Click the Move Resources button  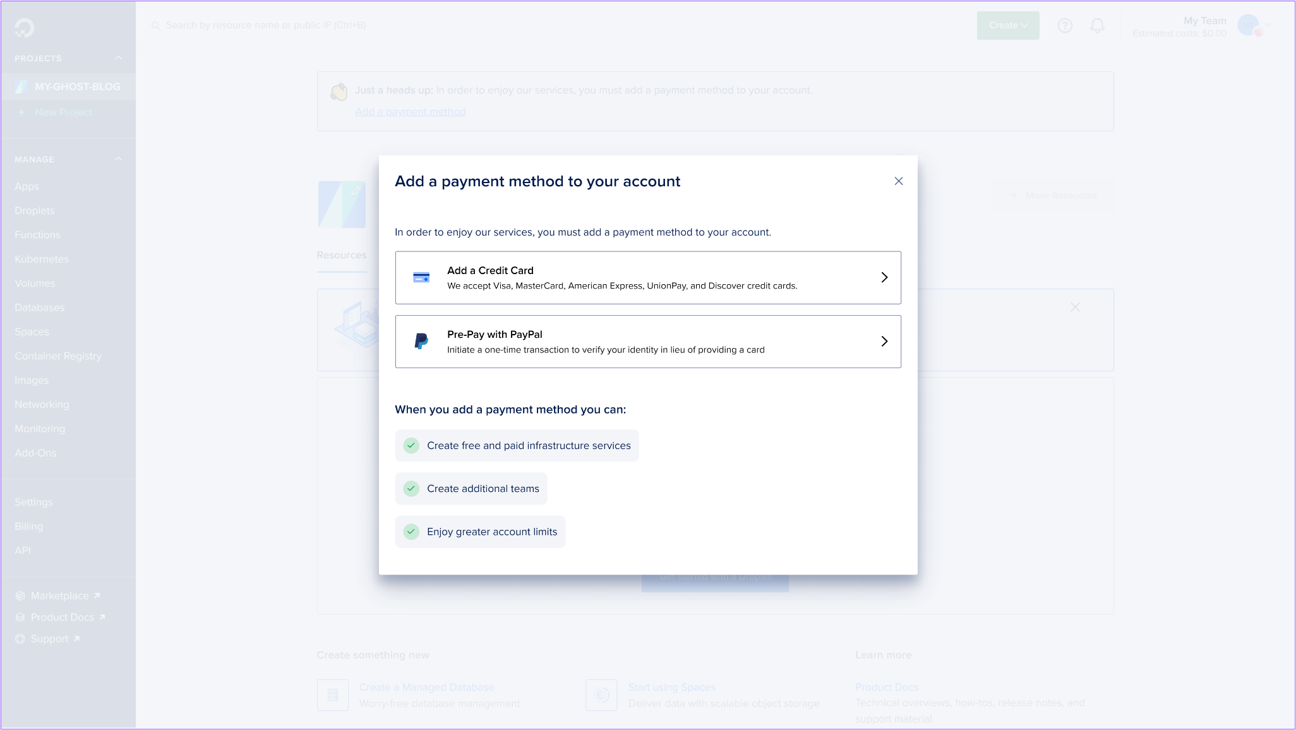point(1053,196)
